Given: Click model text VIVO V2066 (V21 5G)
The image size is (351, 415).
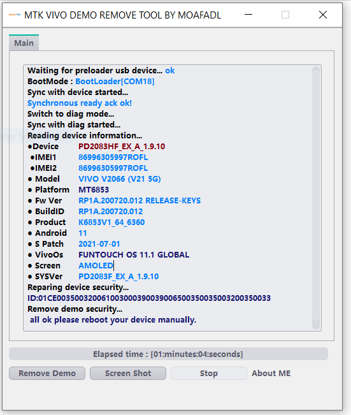Looking at the screenshot, I should 120,179.
